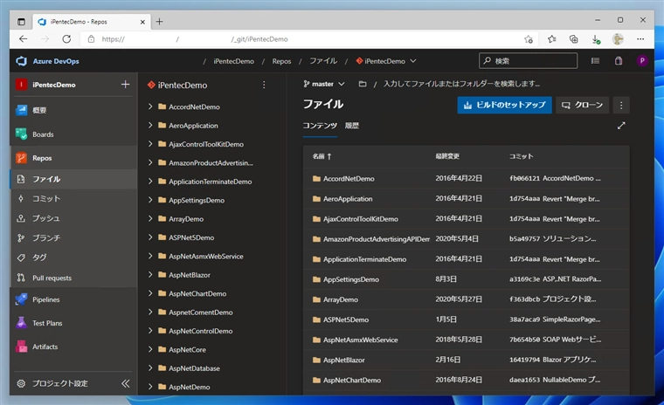
Task: Open AccordNetDemo folder in file list
Action: point(349,179)
